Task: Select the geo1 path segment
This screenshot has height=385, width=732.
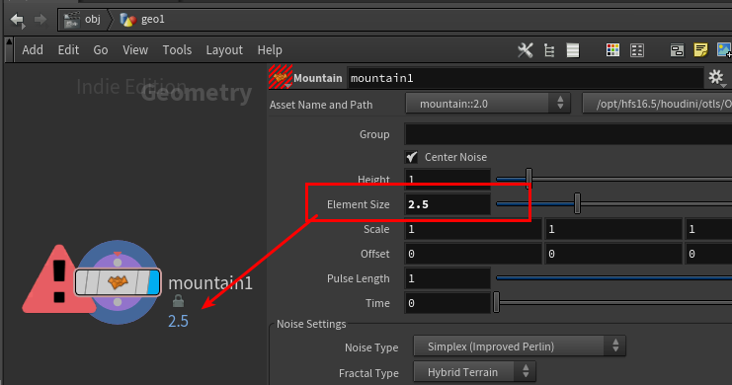Action: (142, 20)
